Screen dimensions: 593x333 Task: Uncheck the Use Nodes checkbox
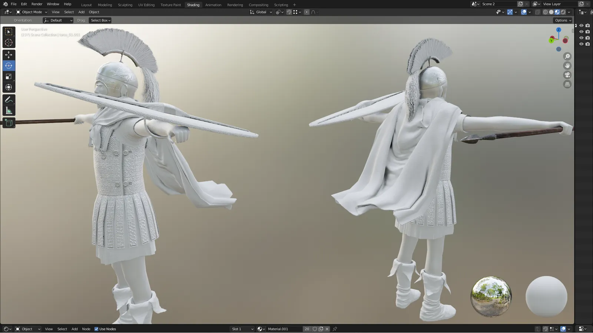click(96, 329)
